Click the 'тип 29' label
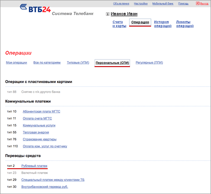This screenshot has width=211, height=194. pyautogui.click(x=12, y=180)
